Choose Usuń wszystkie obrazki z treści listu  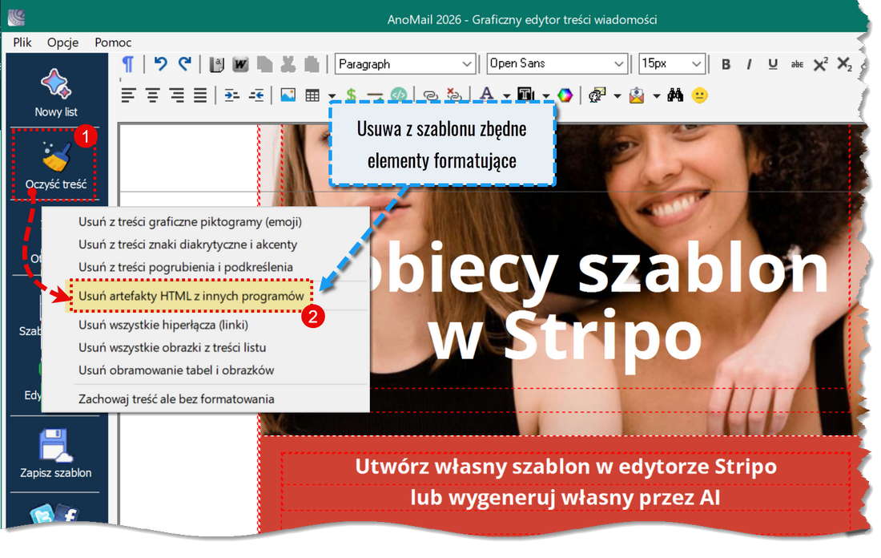[172, 347]
